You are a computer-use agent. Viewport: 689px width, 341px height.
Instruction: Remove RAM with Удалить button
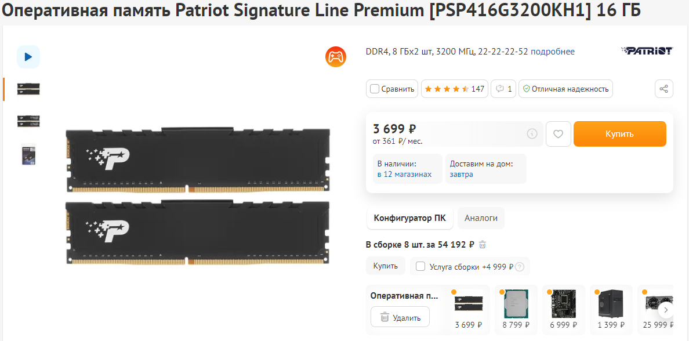coord(400,317)
